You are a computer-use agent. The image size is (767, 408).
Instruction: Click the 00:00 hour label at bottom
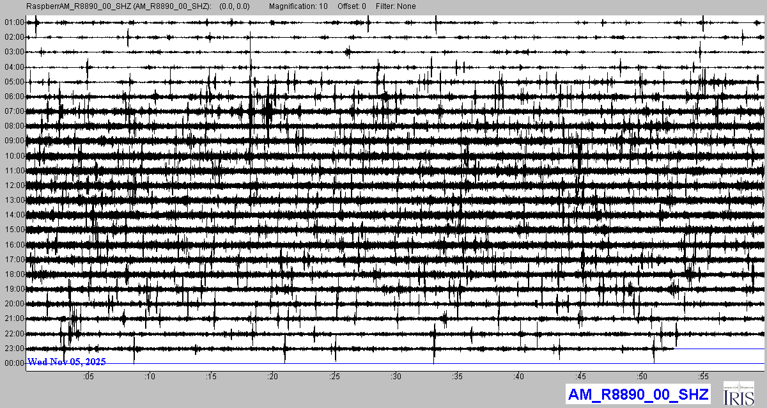pos(13,363)
